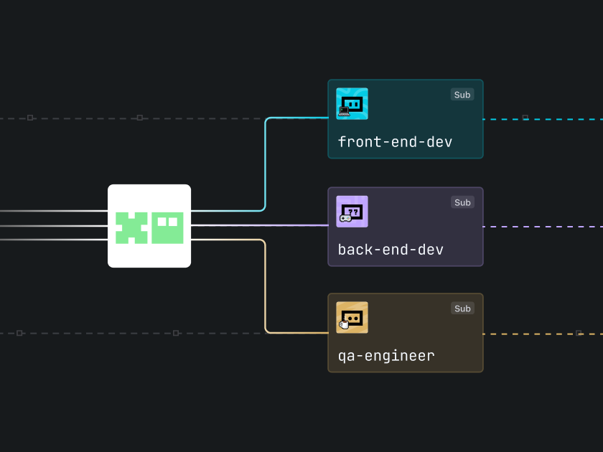
Task: Select the front-end-dev node label
Action: (x=395, y=142)
